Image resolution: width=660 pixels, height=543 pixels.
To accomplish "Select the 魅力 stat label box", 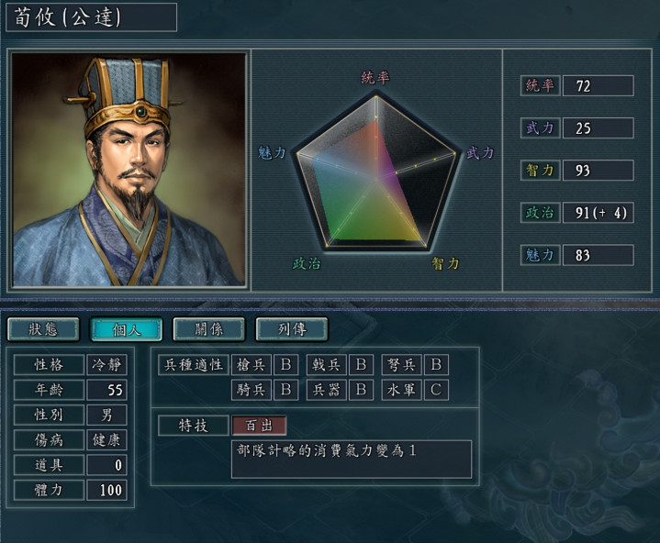I will pyautogui.click(x=540, y=255).
